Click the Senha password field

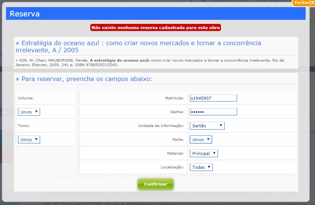point(213,112)
